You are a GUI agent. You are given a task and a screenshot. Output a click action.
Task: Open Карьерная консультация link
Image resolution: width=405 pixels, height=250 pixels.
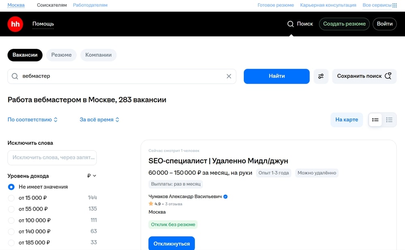point(328,5)
